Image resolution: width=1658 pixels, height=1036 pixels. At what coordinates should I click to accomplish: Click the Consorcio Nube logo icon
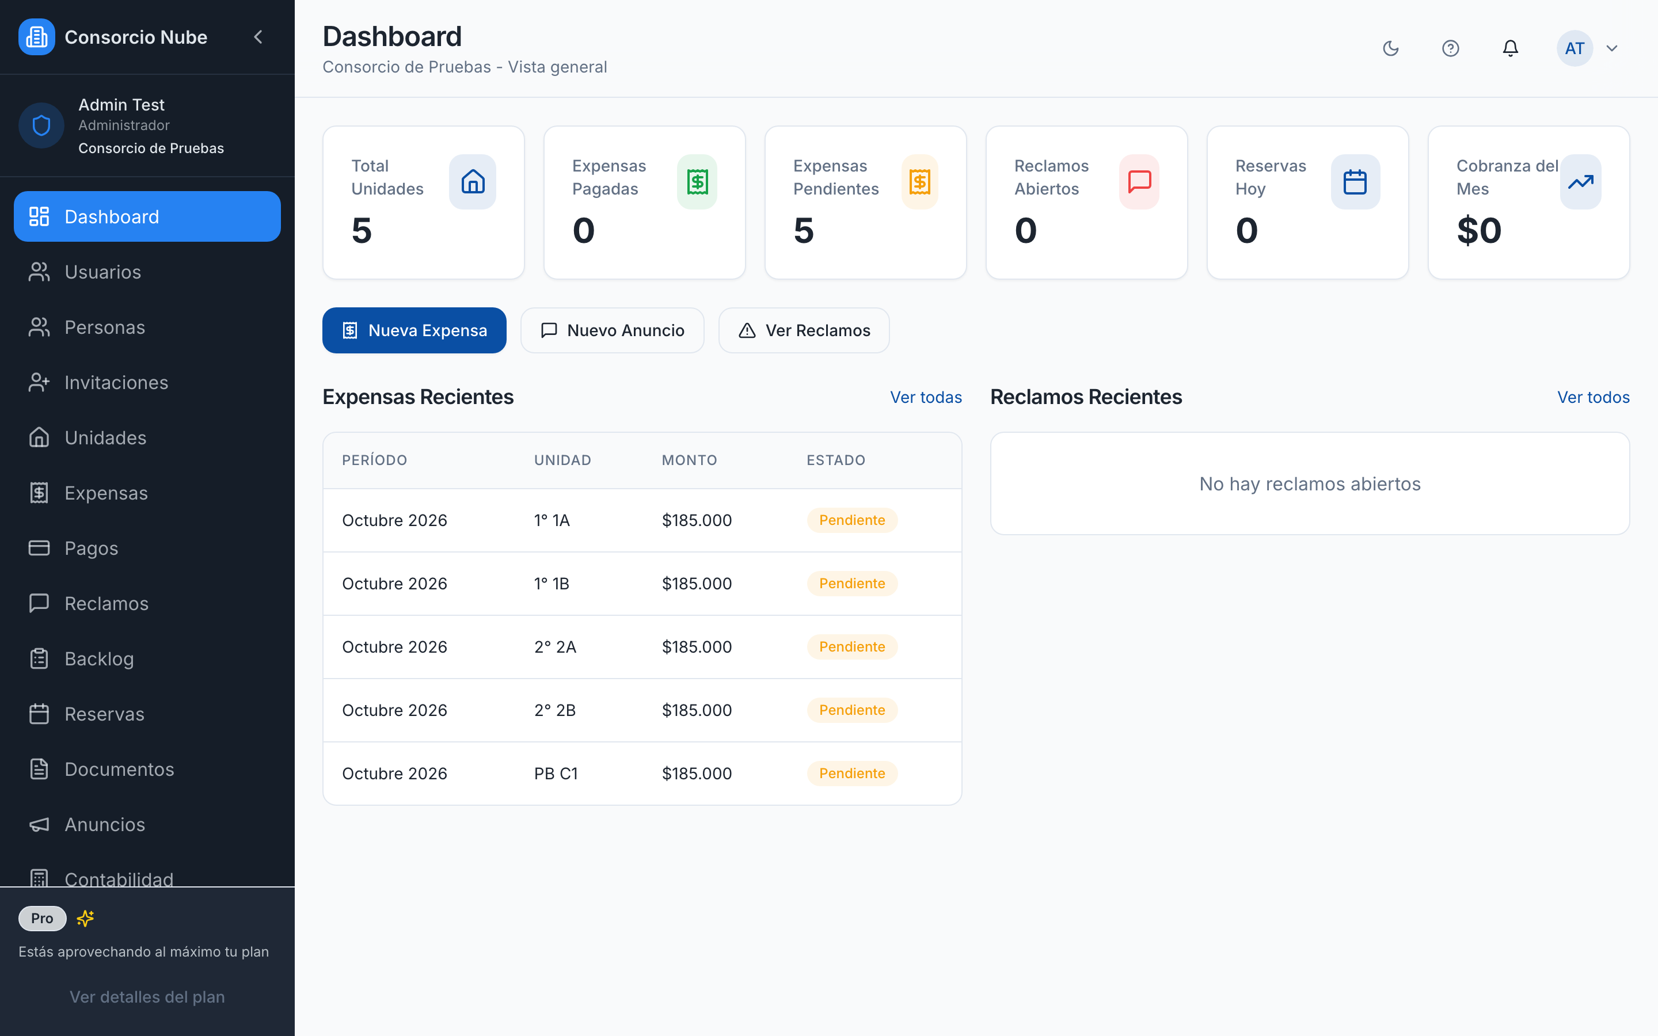tap(36, 37)
